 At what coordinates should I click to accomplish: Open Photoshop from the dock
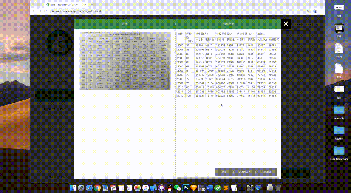(x=185, y=188)
